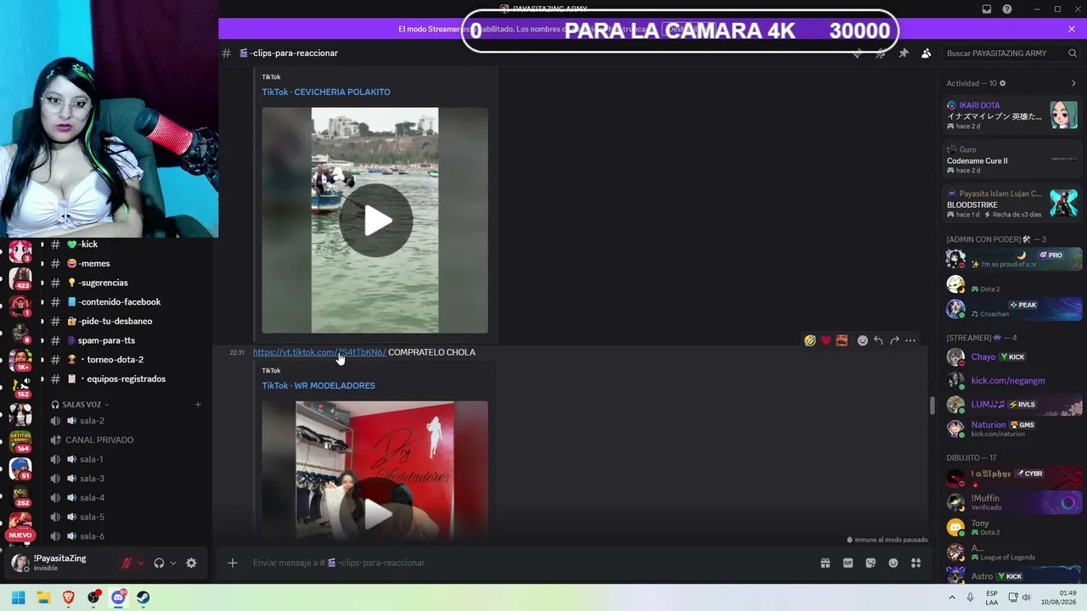Toggle the headphones deafen button
The width and height of the screenshot is (1087, 611).
(159, 563)
